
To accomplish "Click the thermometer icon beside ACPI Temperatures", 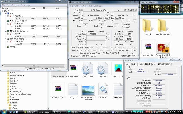I will coord(11,16).
